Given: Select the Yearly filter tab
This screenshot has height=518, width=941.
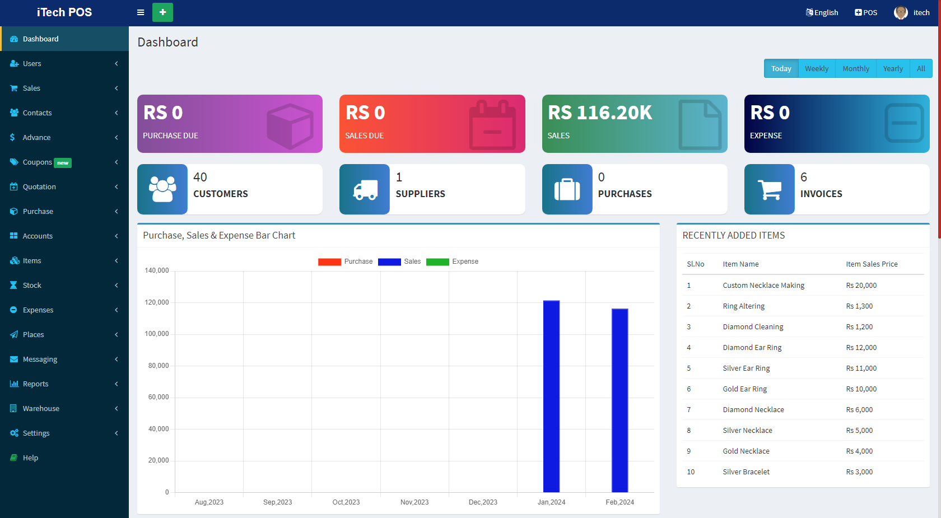Looking at the screenshot, I should coord(892,69).
